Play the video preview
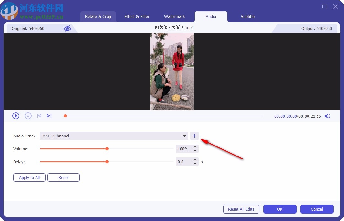The image size is (344, 221). click(x=16, y=116)
